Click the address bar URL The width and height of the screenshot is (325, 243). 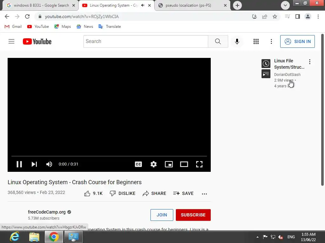point(82,16)
